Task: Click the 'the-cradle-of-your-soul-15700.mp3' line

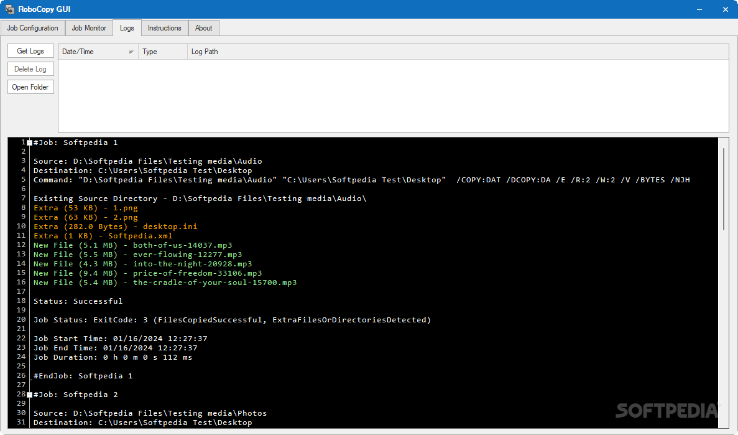Action: click(x=165, y=283)
